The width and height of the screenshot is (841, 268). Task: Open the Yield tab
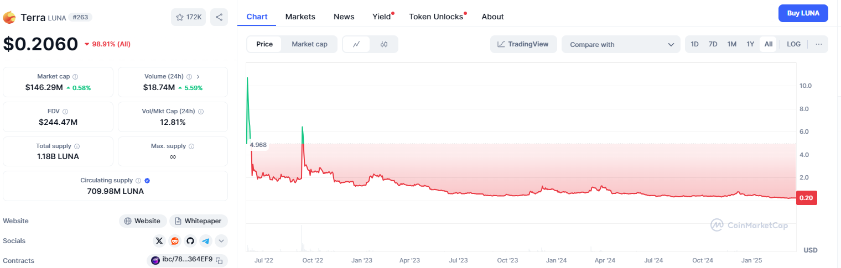point(382,17)
